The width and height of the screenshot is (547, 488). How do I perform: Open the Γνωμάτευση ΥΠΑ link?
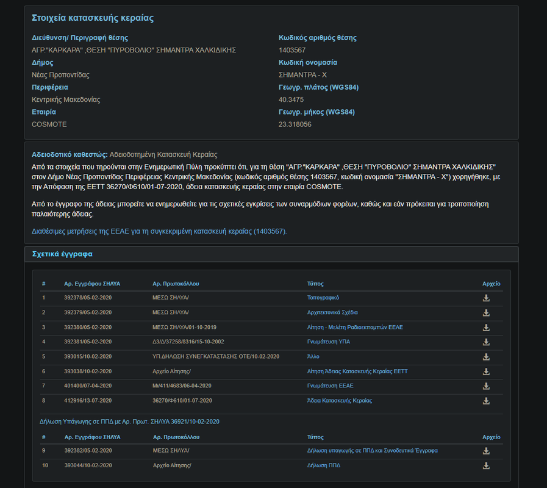point(328,342)
